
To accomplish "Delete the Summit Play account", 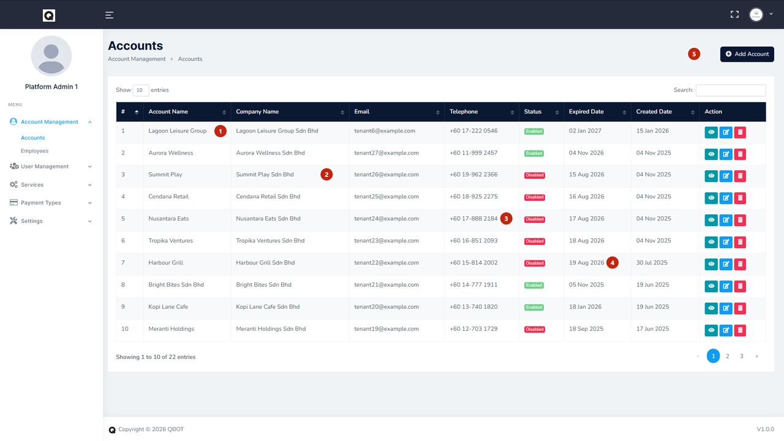I will tap(740, 176).
